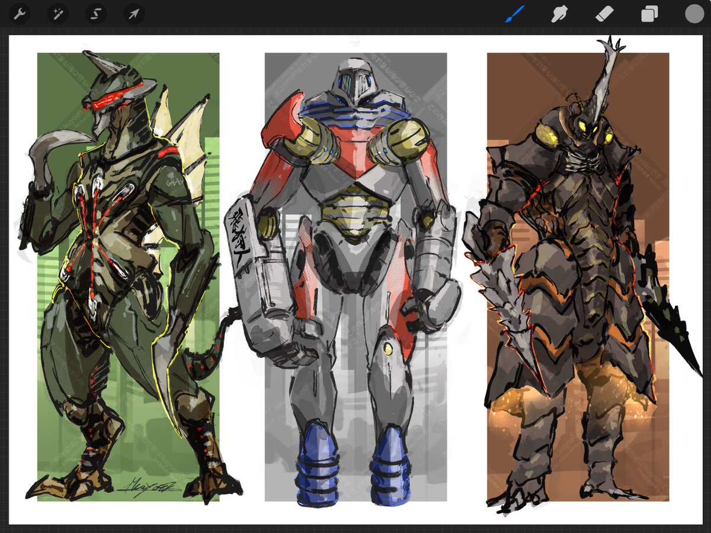Tap the brown beetle kaiju artwork panel

[578, 277]
